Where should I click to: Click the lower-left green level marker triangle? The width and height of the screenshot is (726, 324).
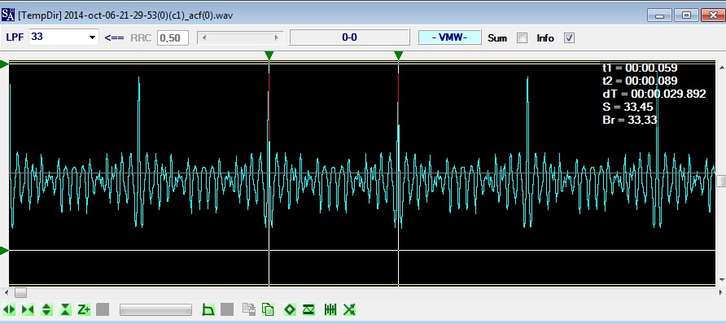pyautogui.click(x=4, y=251)
